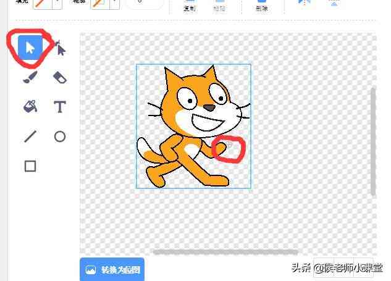Expand the outline color dropdown arrow
The width and height of the screenshot is (391, 281).
(x=115, y=4)
